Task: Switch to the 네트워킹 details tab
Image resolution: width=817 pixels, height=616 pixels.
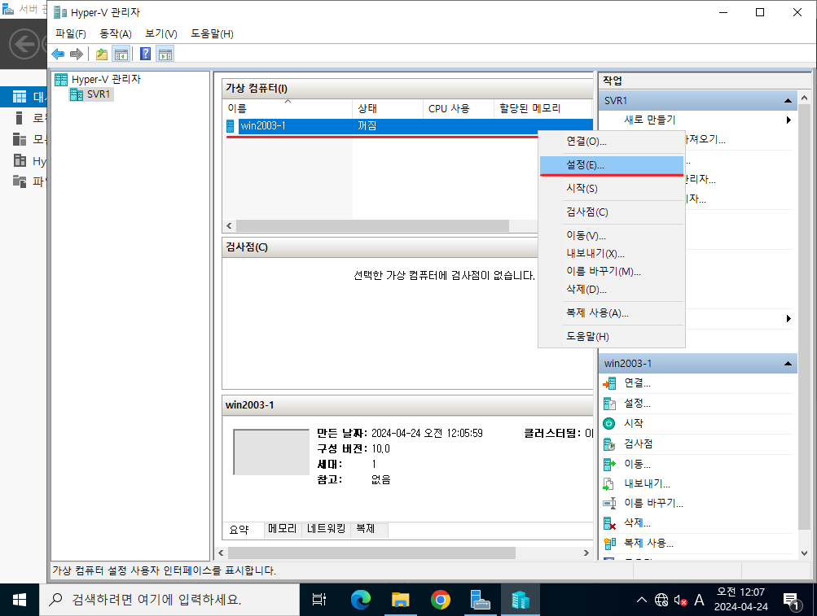Action: (x=326, y=529)
